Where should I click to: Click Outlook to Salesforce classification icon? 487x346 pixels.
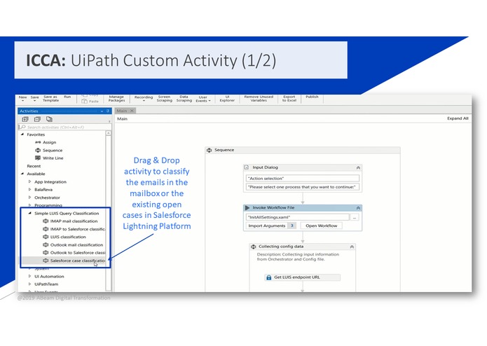46,253
